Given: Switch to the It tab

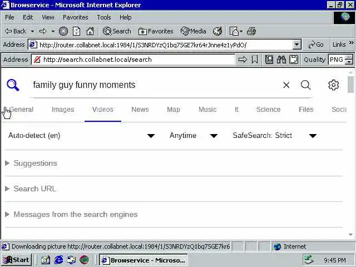Looking at the screenshot, I should click(236, 110).
